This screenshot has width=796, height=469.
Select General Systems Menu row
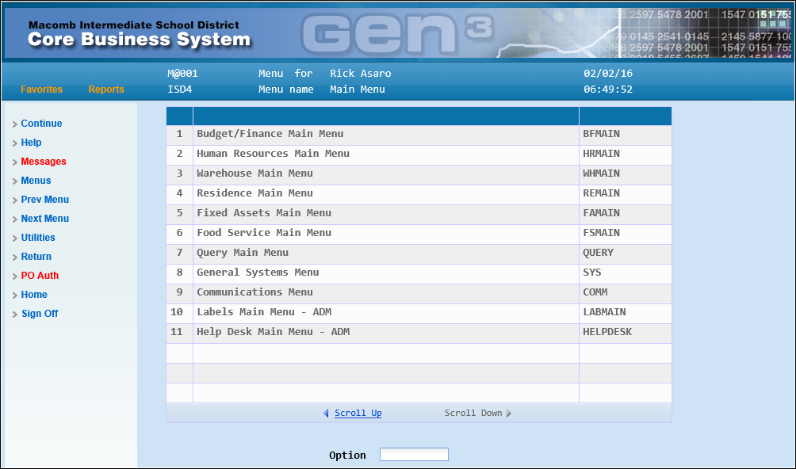coord(419,273)
